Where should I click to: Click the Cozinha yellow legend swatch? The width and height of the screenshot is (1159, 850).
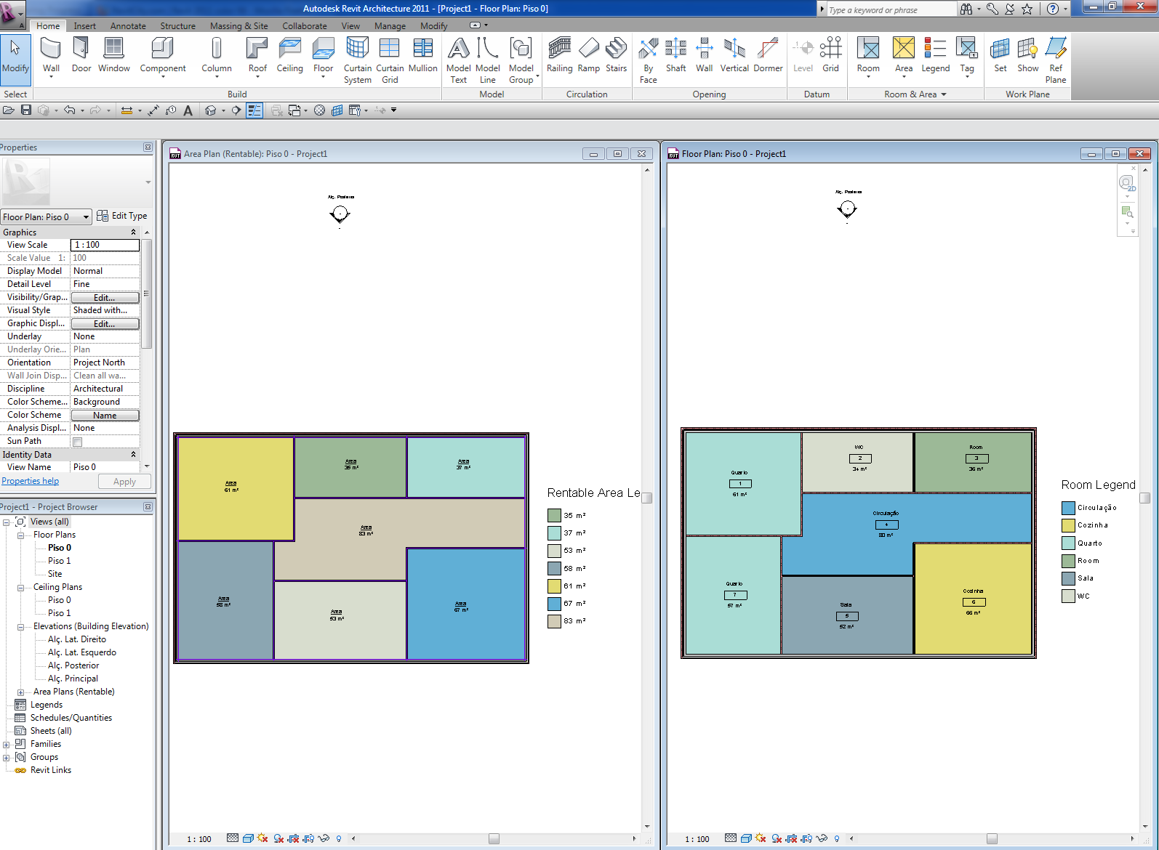pos(1068,525)
